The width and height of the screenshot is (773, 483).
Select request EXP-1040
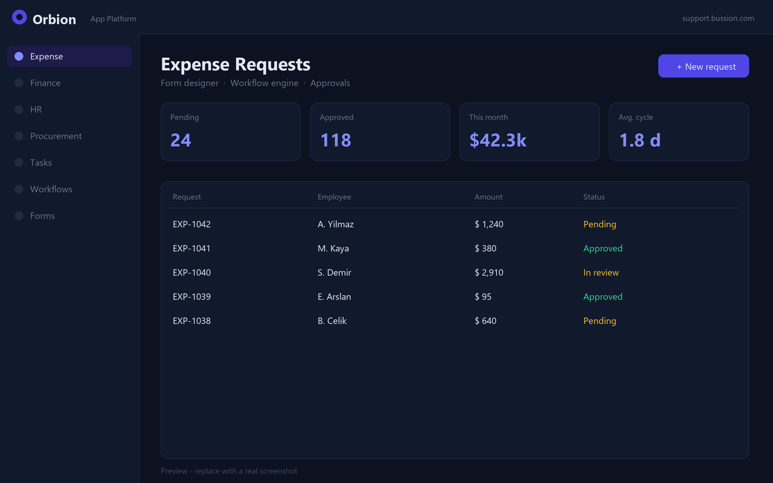click(x=191, y=272)
